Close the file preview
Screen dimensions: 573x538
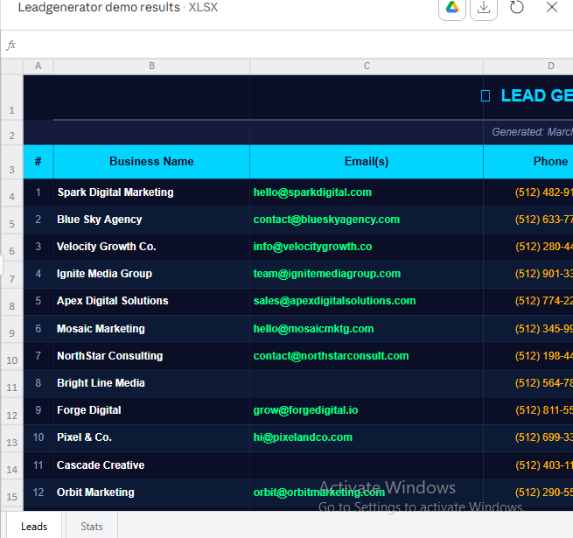pos(551,7)
